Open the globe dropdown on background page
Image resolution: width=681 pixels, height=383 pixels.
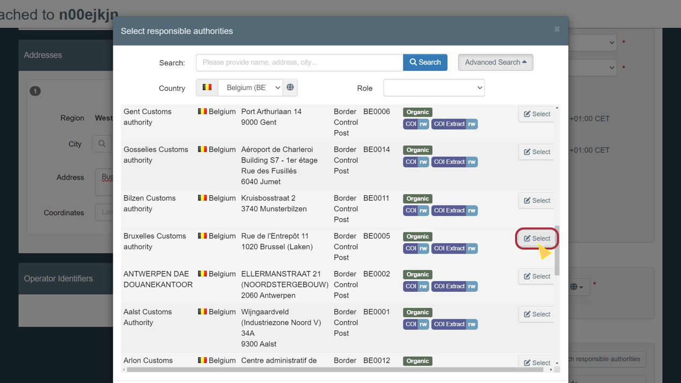[578, 287]
